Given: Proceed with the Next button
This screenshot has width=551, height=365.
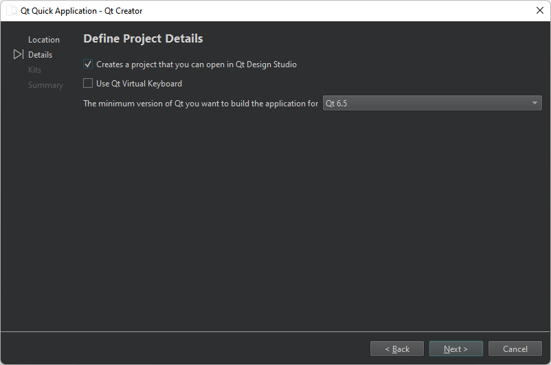Looking at the screenshot, I should (x=456, y=349).
